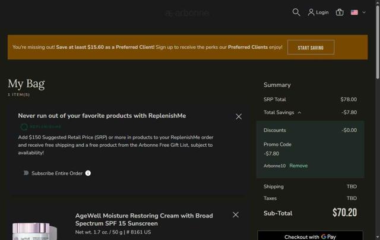Open the shopping bag icon
Image resolution: width=380 pixels, height=240 pixels.
(x=340, y=12)
